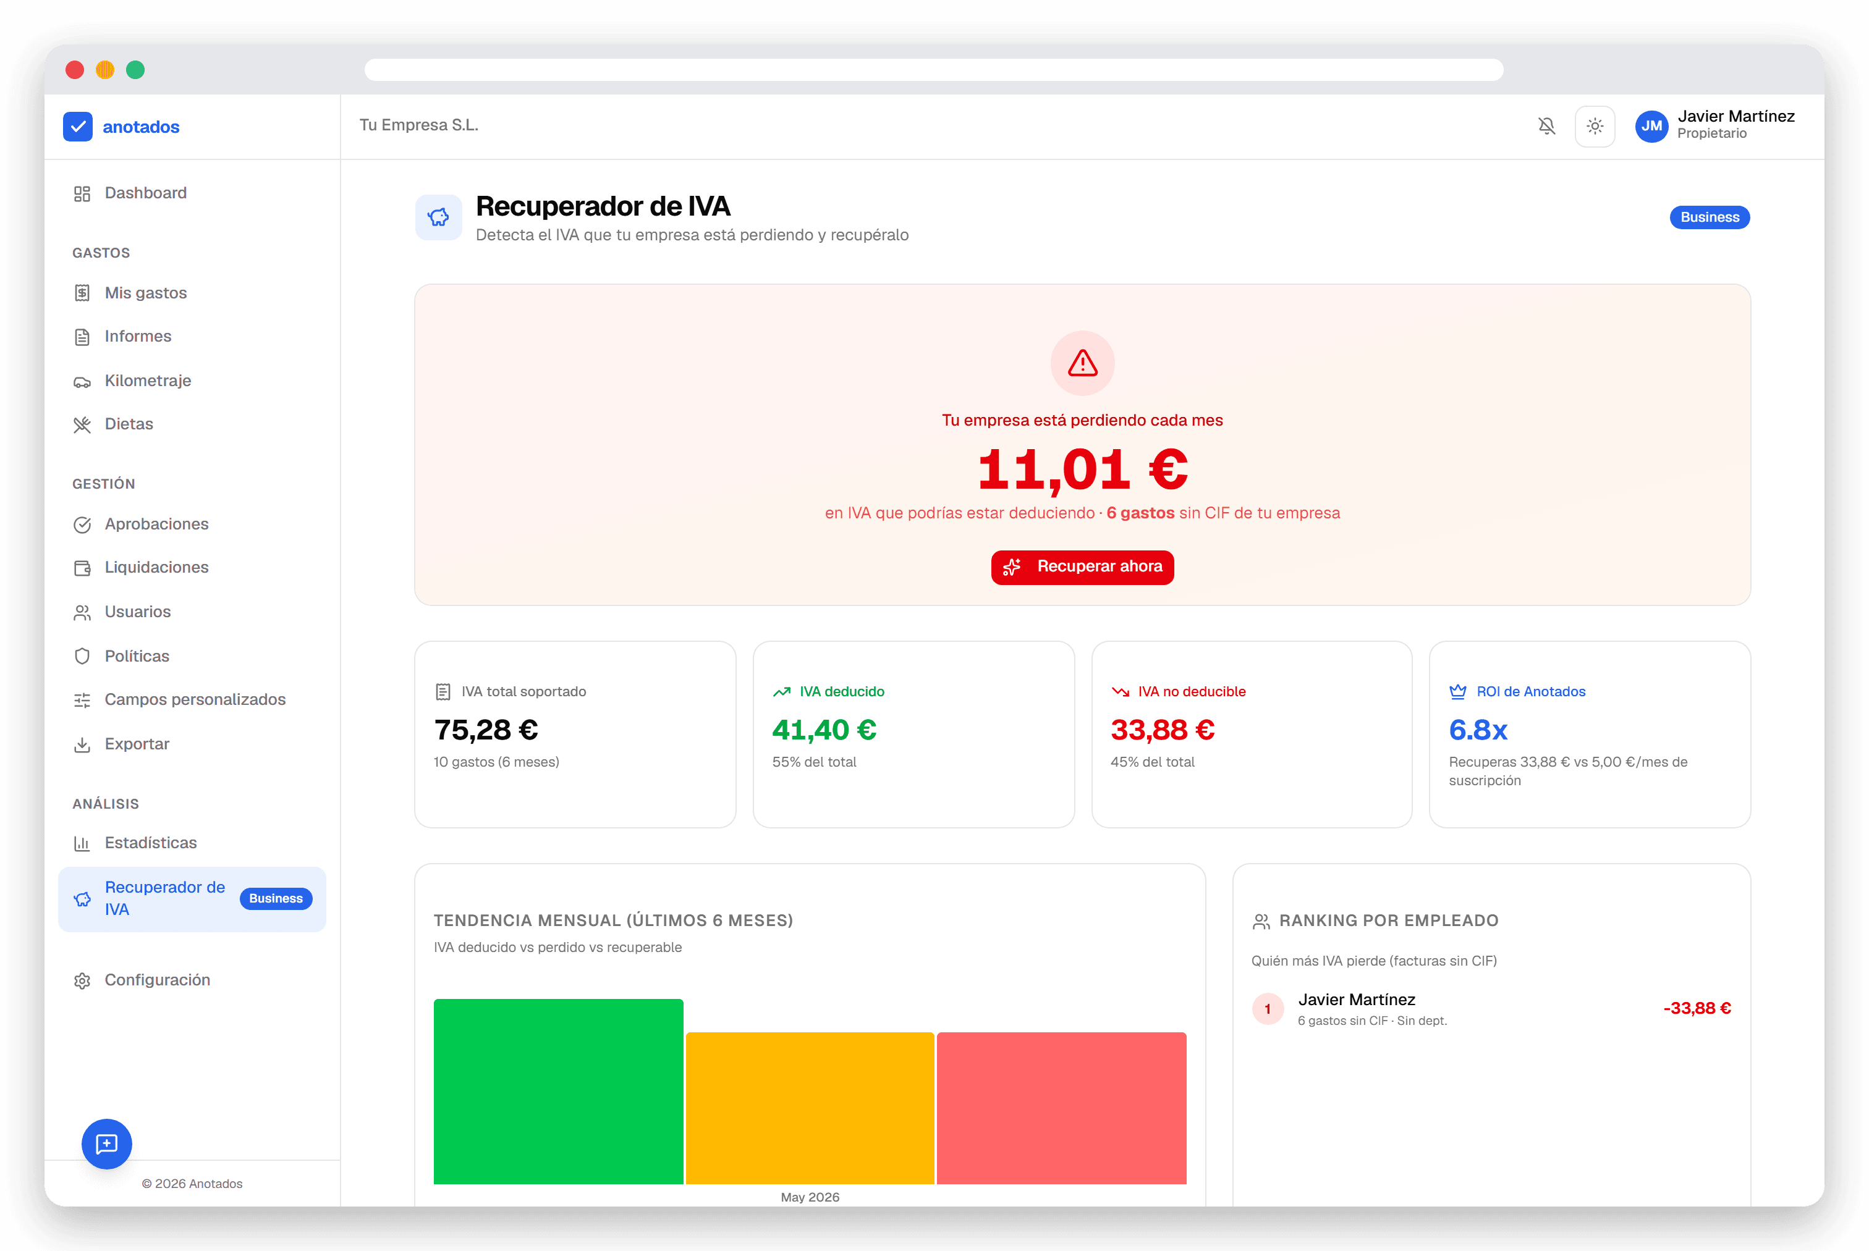This screenshot has height=1251, width=1869.
Task: Click the anotados brand name link
Action: [x=142, y=127]
